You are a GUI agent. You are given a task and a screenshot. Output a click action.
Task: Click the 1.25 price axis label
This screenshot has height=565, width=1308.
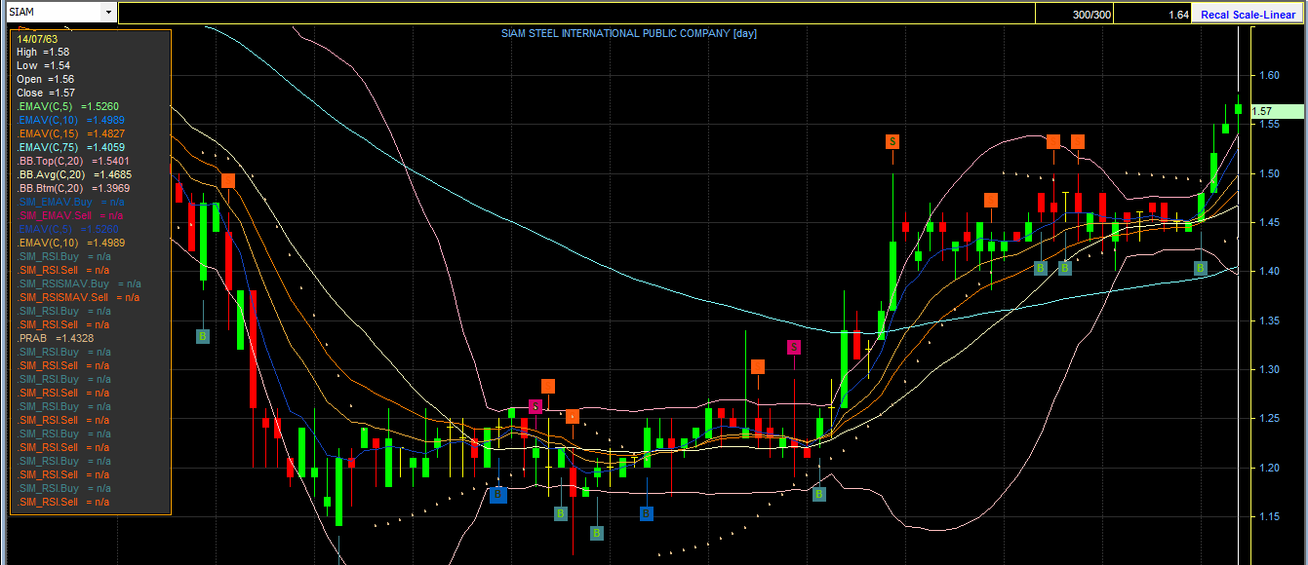1268,418
